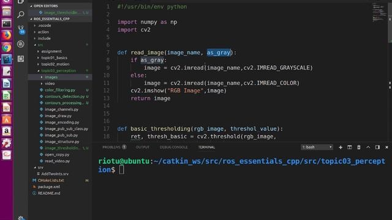Viewport: 392px width, 220px height.
Task: Switch to the OUTPUT tab
Action: tap(143, 147)
